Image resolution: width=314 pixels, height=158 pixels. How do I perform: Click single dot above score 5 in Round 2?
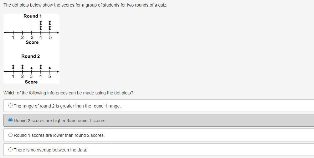49,68
